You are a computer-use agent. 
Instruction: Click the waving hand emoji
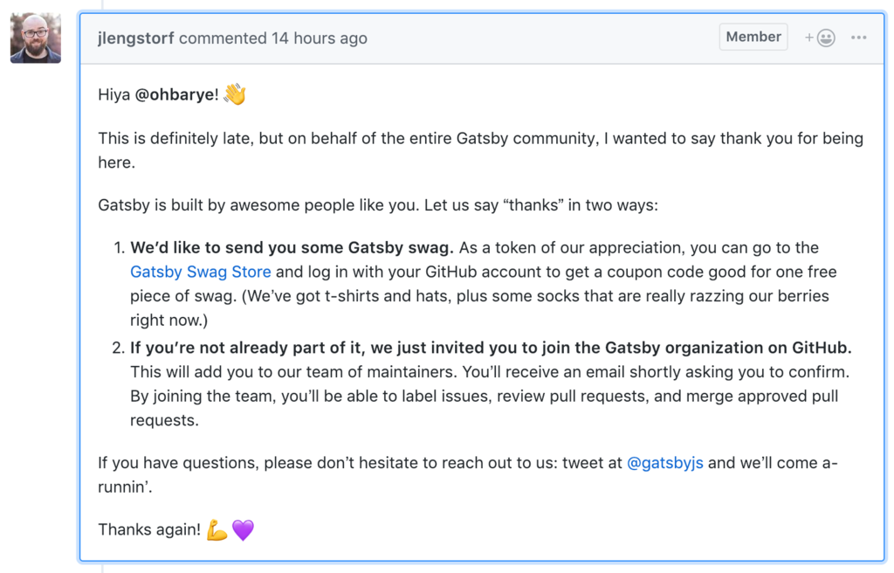tap(235, 94)
